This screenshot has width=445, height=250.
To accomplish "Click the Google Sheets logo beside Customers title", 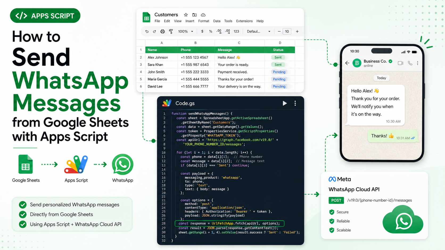I will tap(146, 17).
